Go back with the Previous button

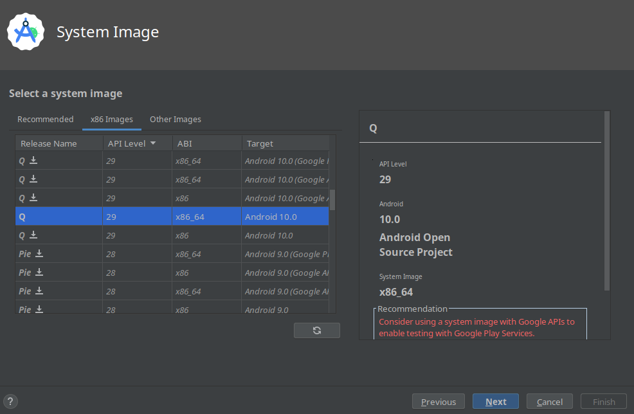(439, 402)
